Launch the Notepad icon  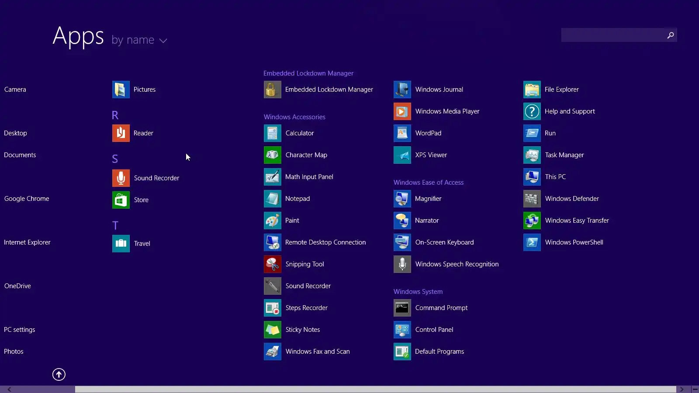click(273, 199)
